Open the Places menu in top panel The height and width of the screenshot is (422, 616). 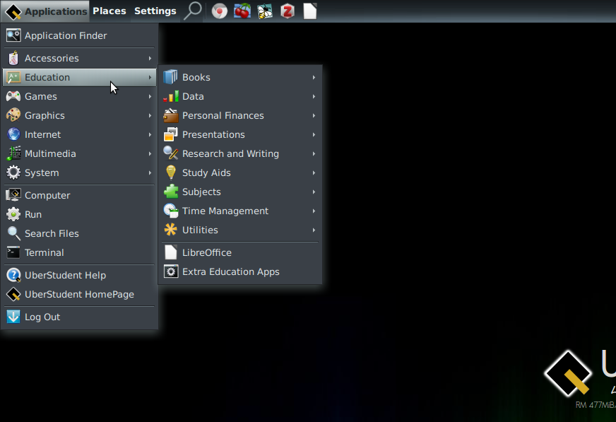coord(109,11)
